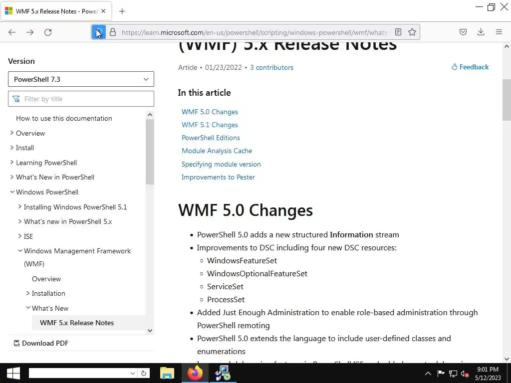Expand Installing Windows PowerShell 5.1
Screen dimensions: 511x383
click(20, 206)
